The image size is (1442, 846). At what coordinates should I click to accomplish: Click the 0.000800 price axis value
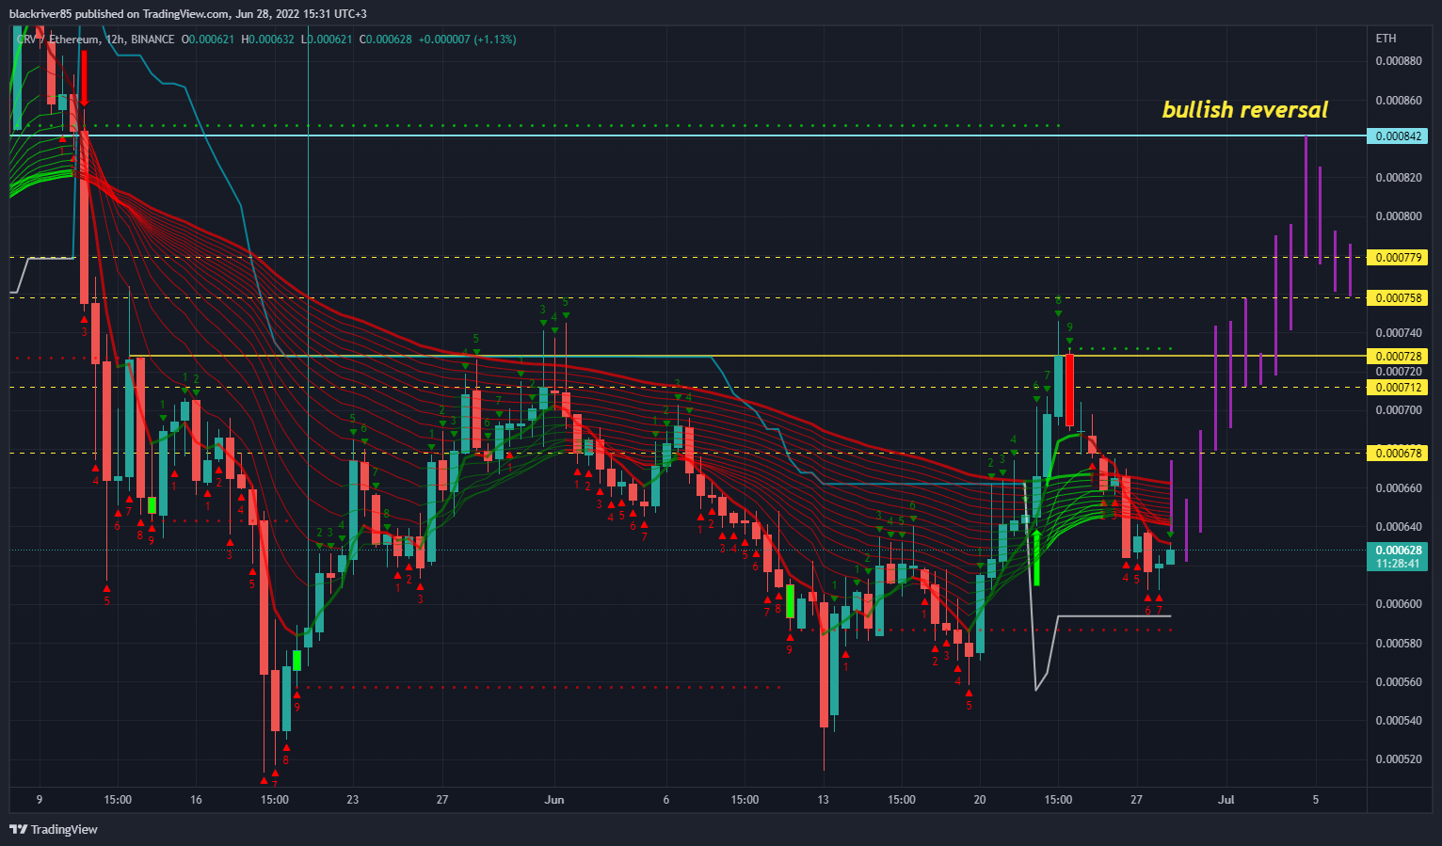click(1398, 216)
